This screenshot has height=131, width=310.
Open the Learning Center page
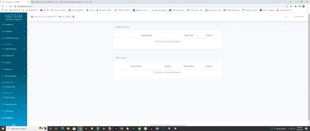pos(11,104)
